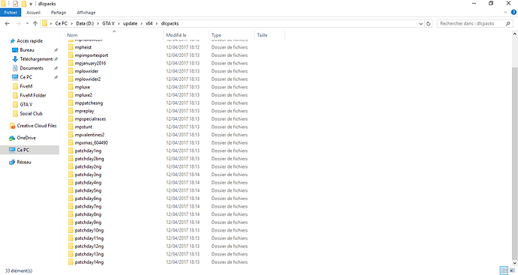Select the mpspecialraces folder icon

[71, 118]
